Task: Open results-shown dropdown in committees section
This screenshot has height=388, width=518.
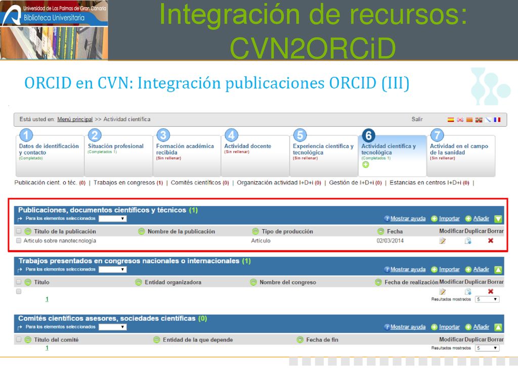Action: pyautogui.click(x=487, y=348)
